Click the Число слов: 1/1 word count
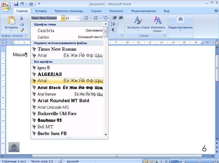 point(42,161)
